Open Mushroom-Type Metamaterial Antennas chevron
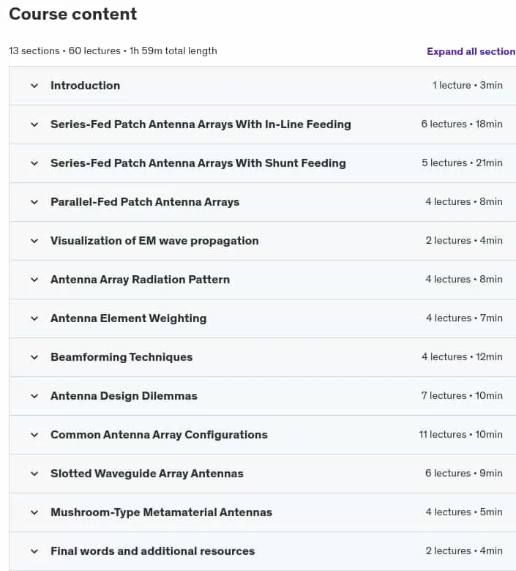 pos(34,512)
